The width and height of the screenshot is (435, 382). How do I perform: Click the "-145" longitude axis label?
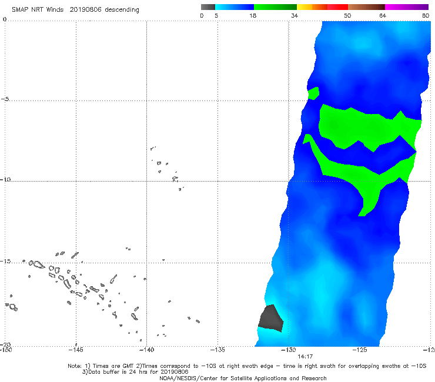point(76,350)
